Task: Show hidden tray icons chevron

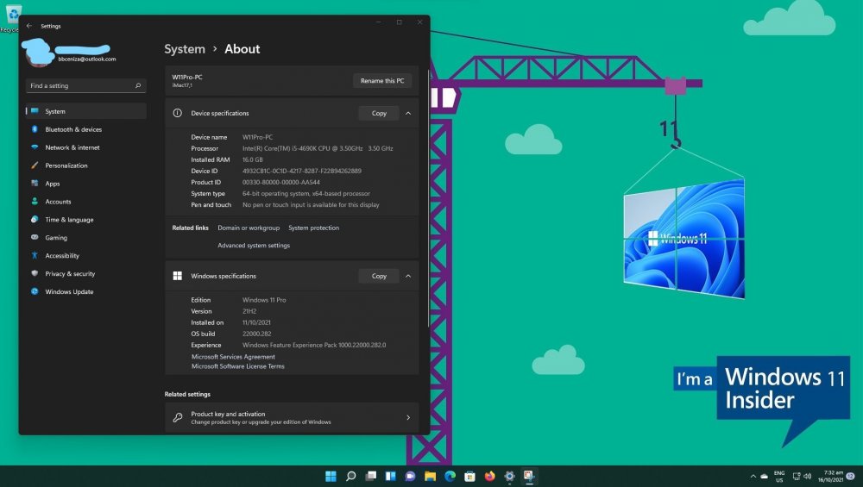Action: (753, 476)
